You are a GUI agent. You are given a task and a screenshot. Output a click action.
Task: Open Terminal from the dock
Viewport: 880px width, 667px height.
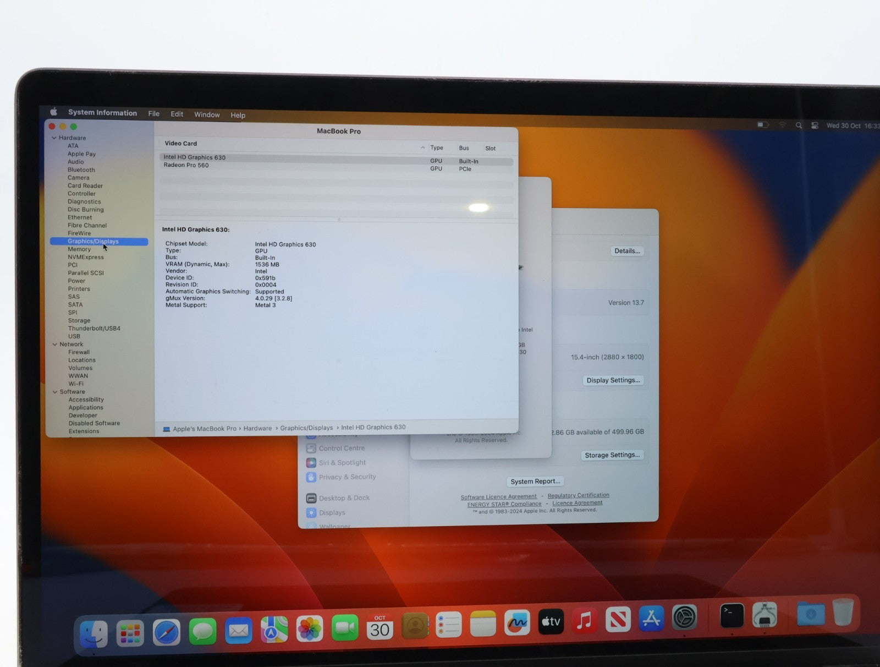(x=732, y=616)
